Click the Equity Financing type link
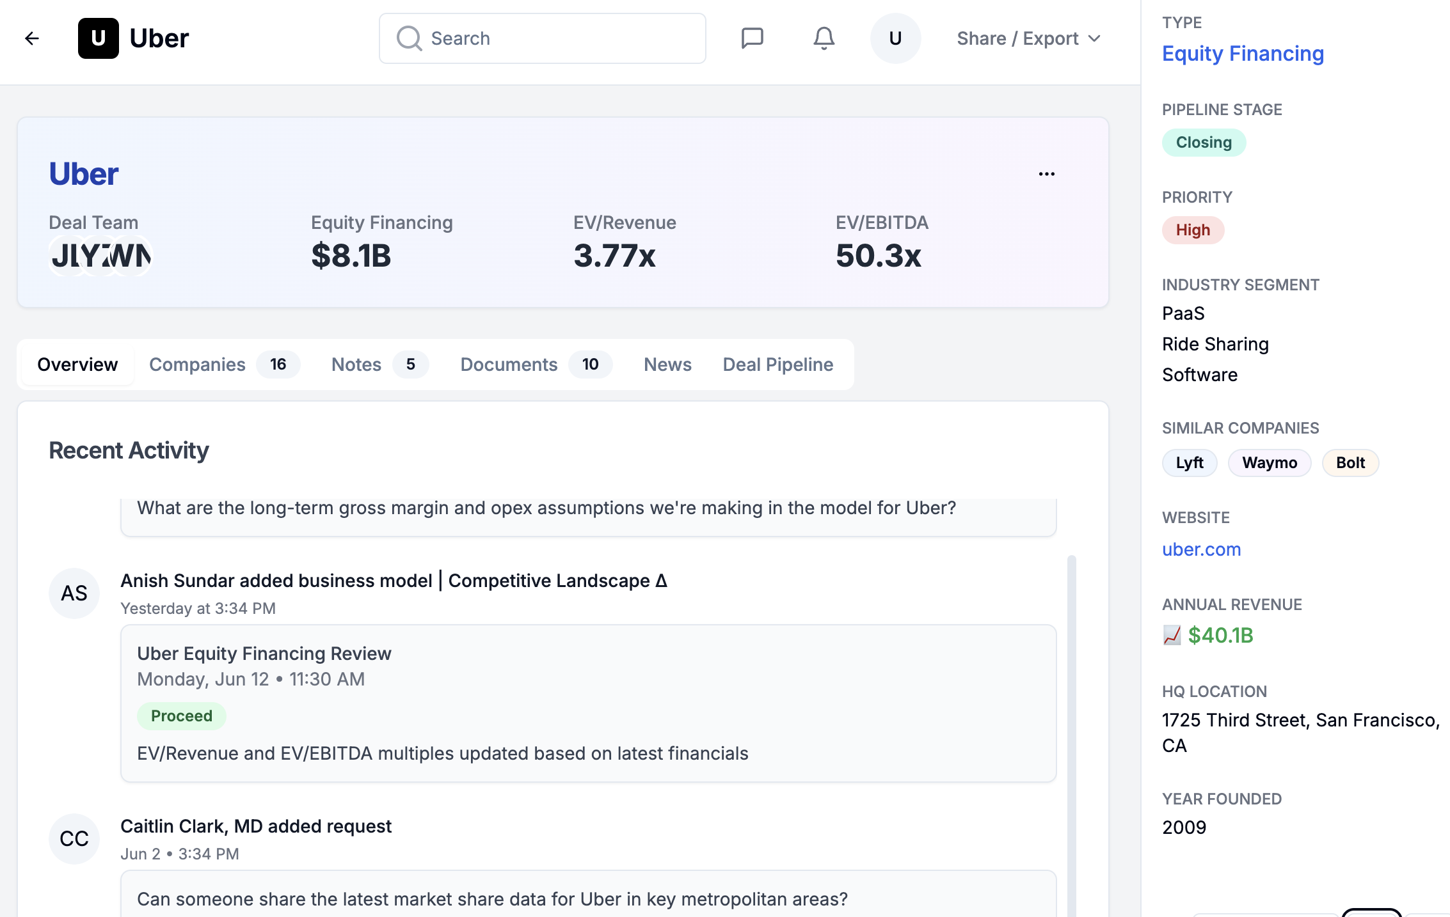This screenshot has width=1450, height=917. (x=1243, y=54)
